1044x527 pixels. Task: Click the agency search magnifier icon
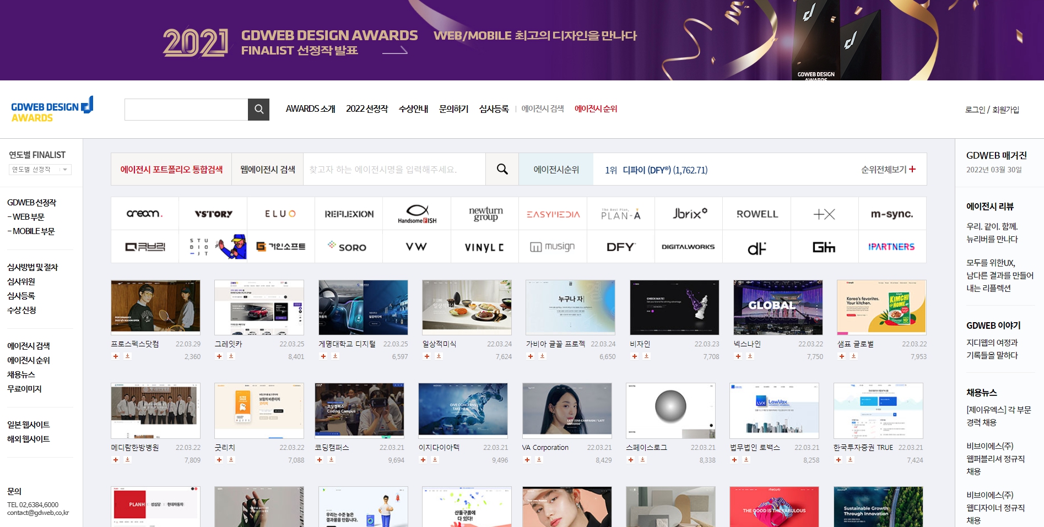click(x=502, y=169)
